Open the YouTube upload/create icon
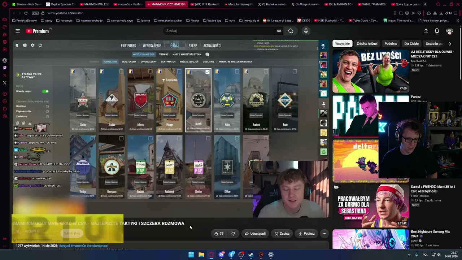The image size is (462, 260). [426, 31]
